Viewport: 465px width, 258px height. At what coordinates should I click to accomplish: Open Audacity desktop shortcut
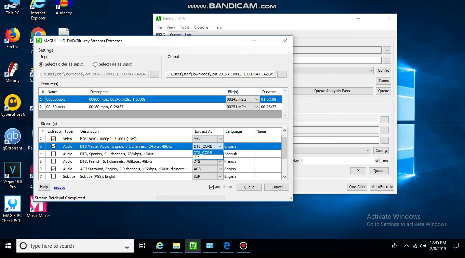(x=64, y=8)
